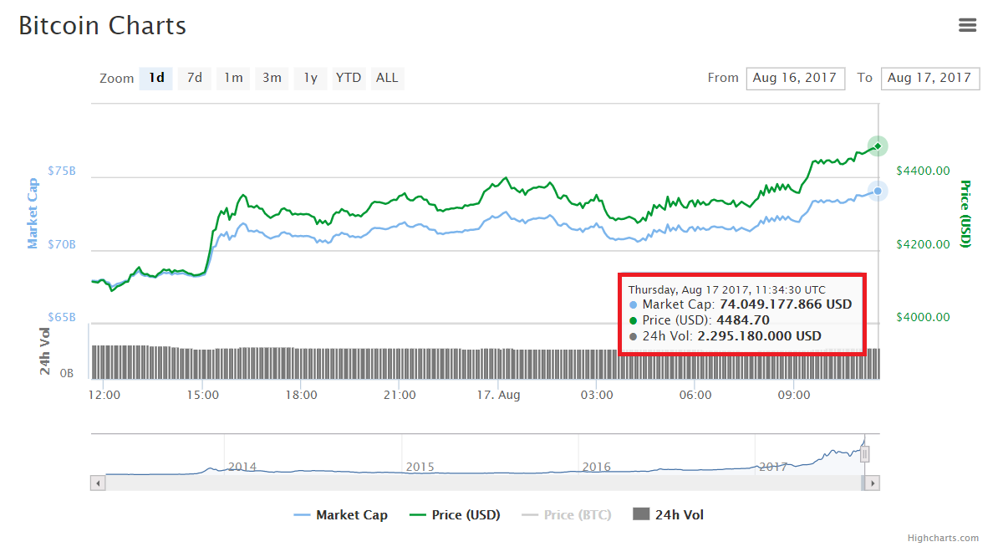Edit the From date field

(x=795, y=78)
